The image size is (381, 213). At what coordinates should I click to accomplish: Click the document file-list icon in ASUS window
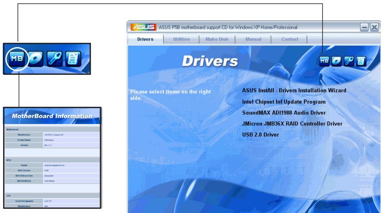361,61
